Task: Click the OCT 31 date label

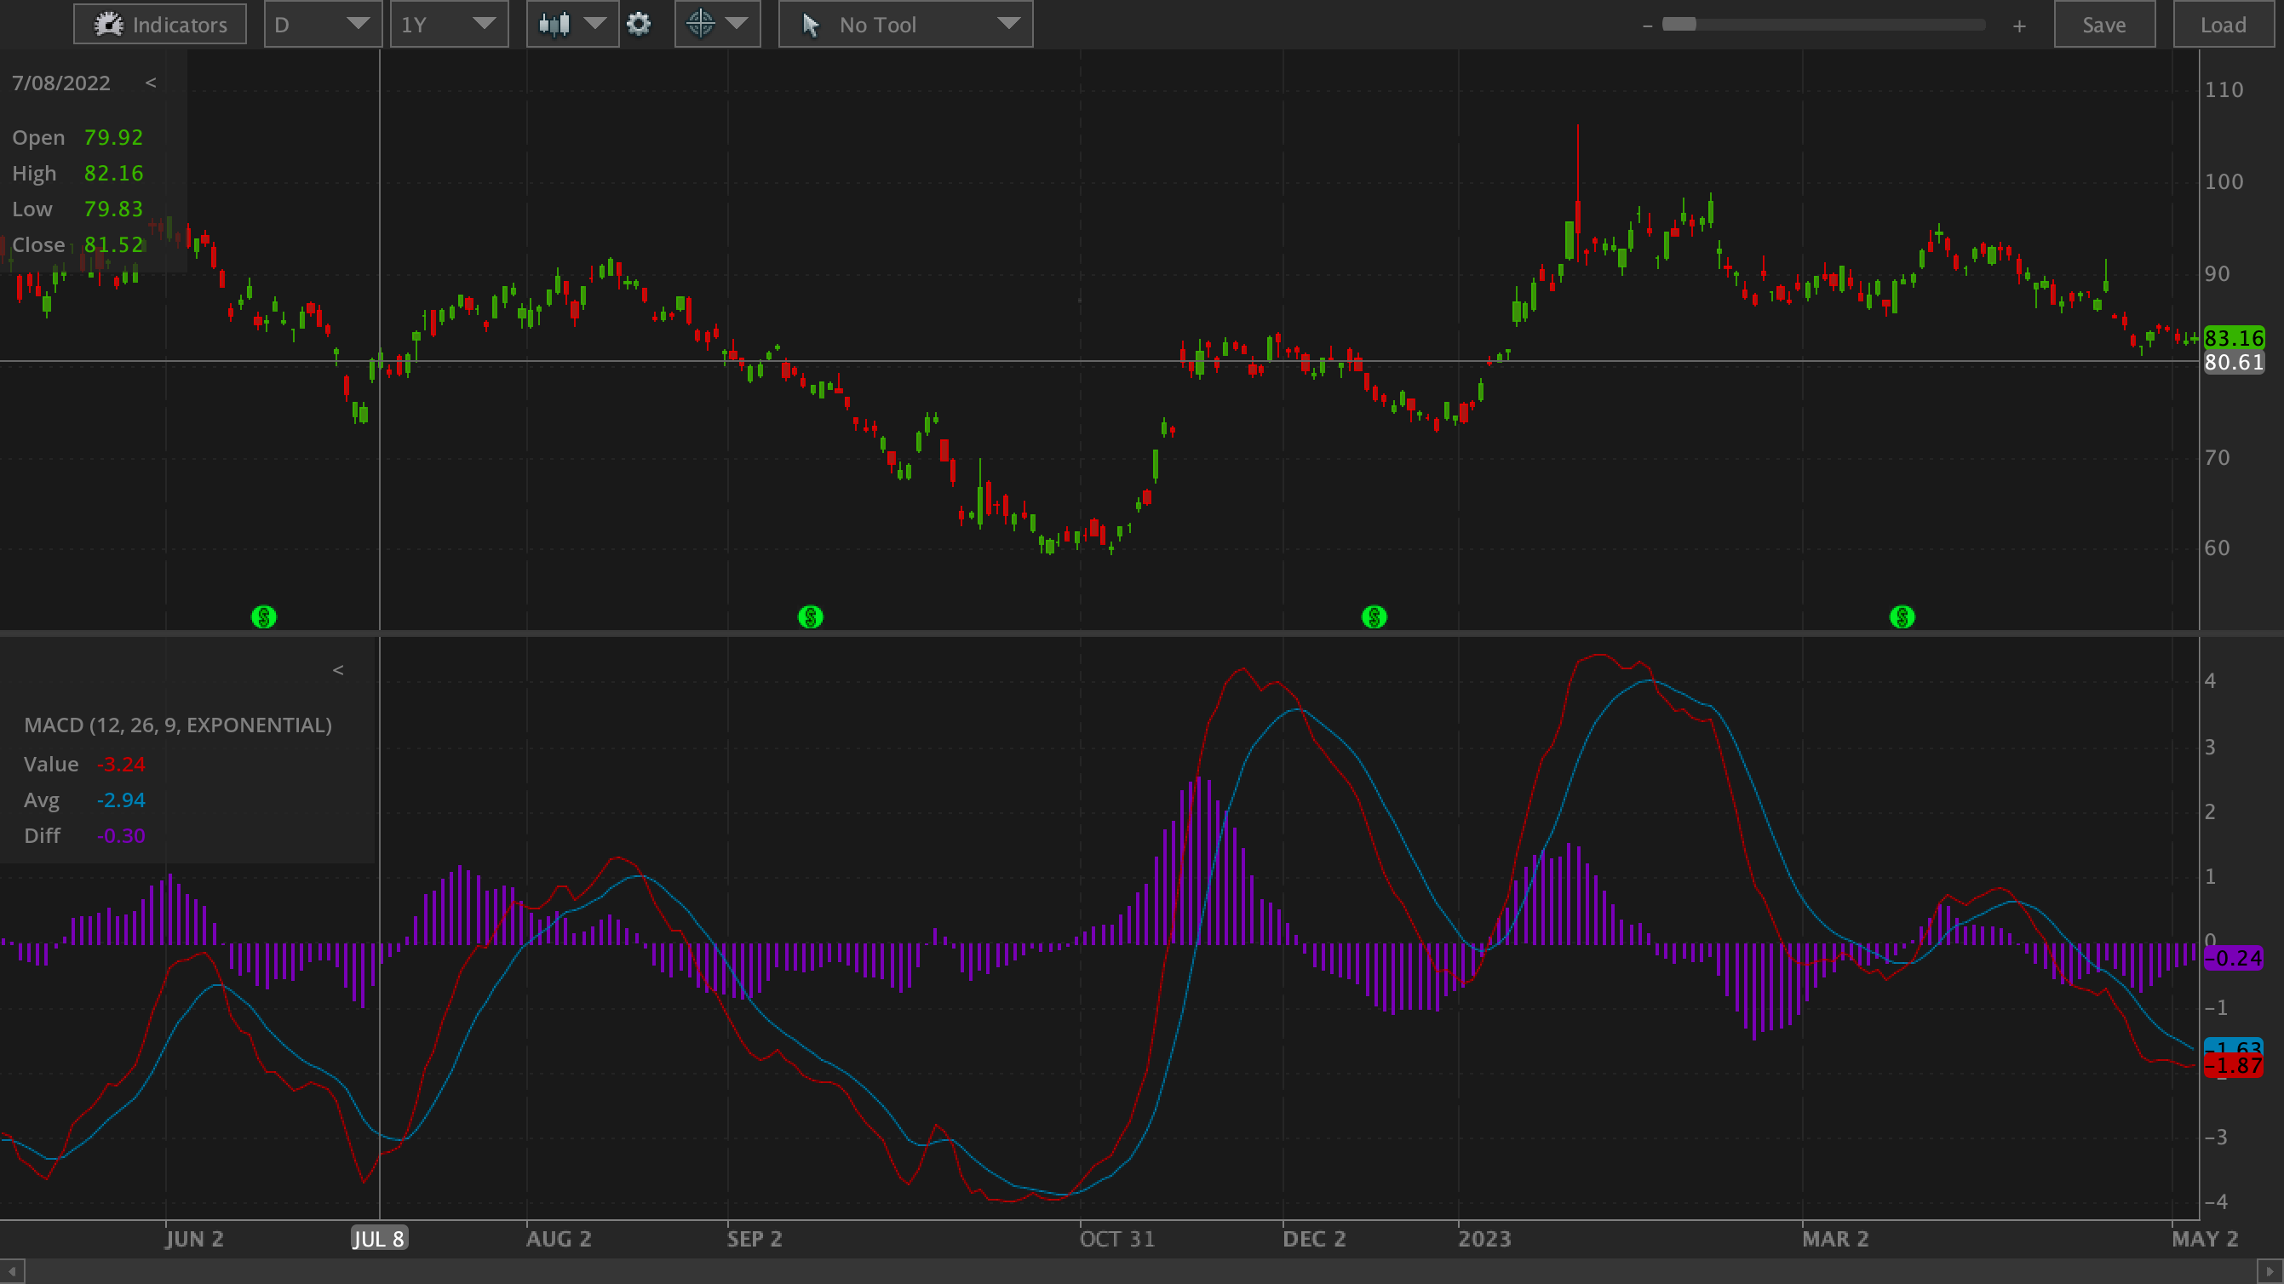Action: [1117, 1239]
